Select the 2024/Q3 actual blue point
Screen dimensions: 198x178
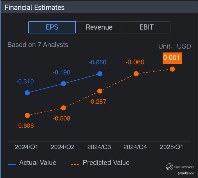100,74
